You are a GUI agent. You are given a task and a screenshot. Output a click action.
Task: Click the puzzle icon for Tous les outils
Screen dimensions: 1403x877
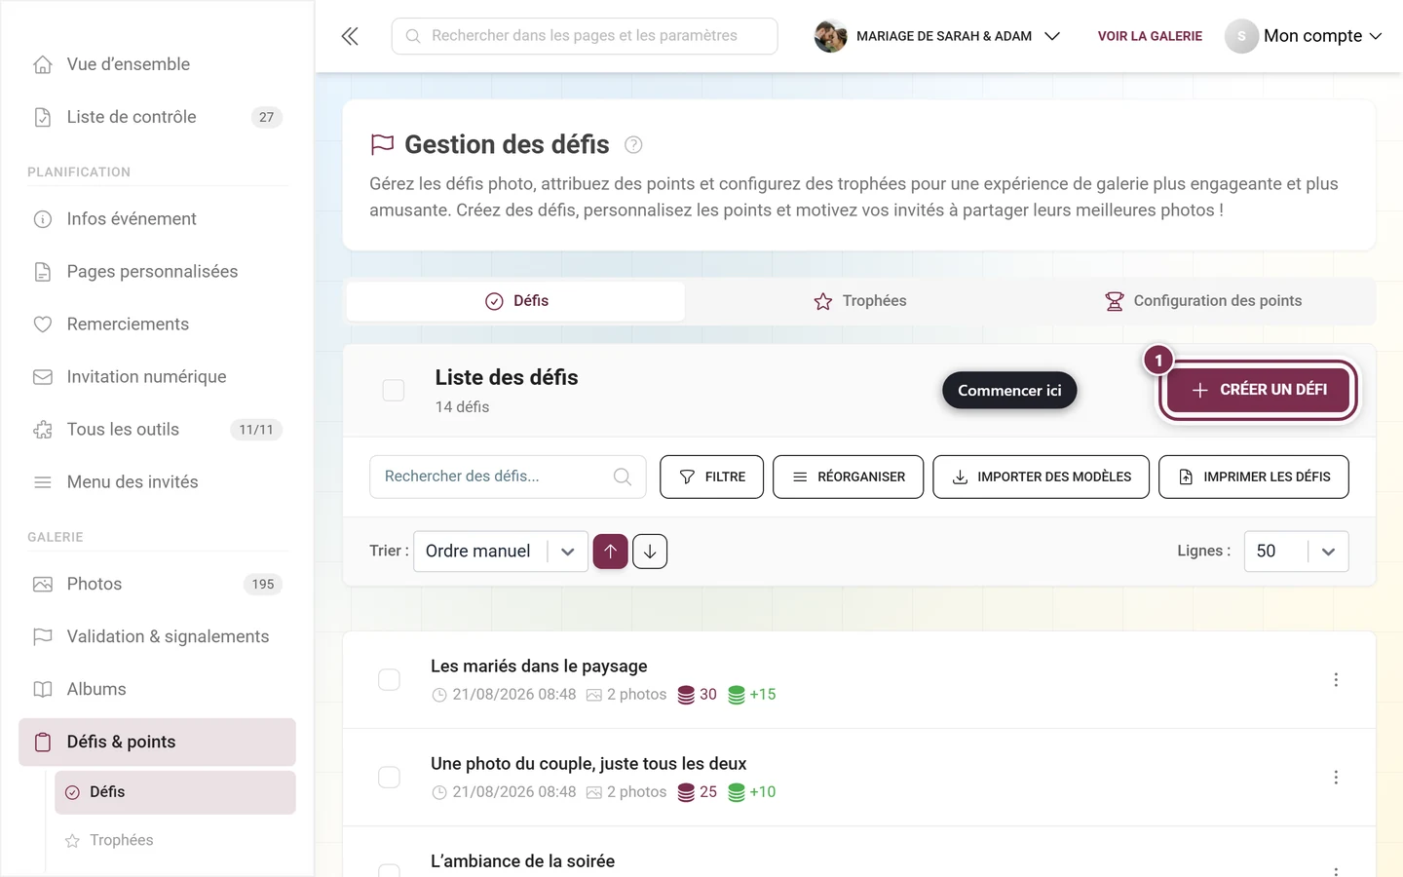click(x=43, y=430)
